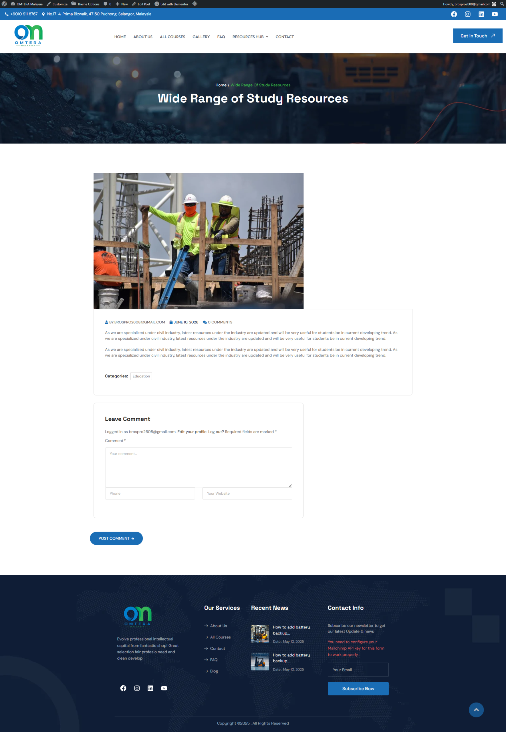
Task: Focus the Your Website input field
Action: coord(247,494)
